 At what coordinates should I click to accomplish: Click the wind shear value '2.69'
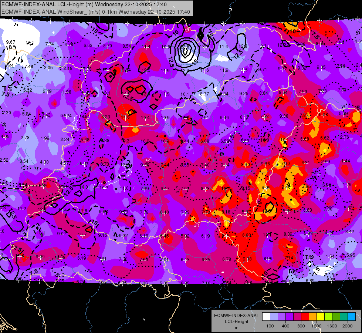[325, 162]
